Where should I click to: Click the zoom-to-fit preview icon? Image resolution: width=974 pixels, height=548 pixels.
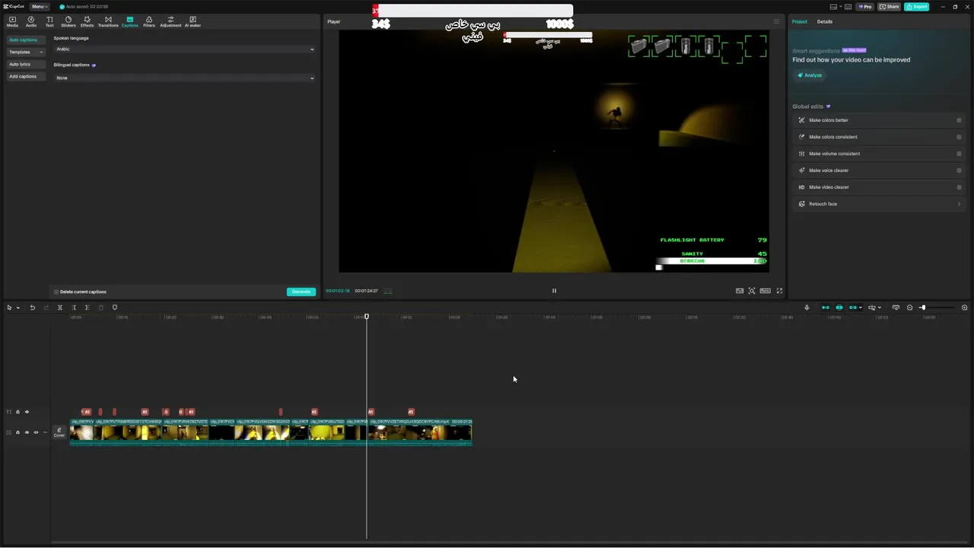(x=752, y=291)
